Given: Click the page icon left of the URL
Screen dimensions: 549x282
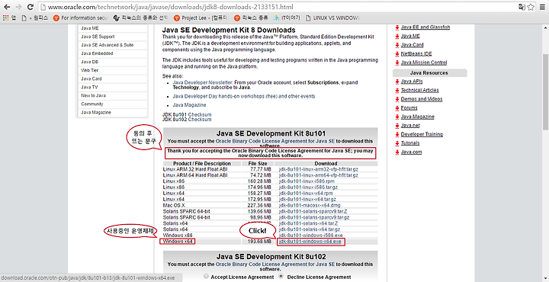Looking at the screenshot, I should coord(43,7).
